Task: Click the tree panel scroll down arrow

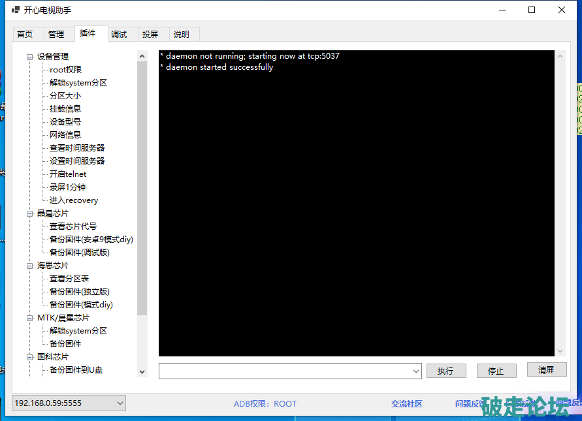Action: 142,371
